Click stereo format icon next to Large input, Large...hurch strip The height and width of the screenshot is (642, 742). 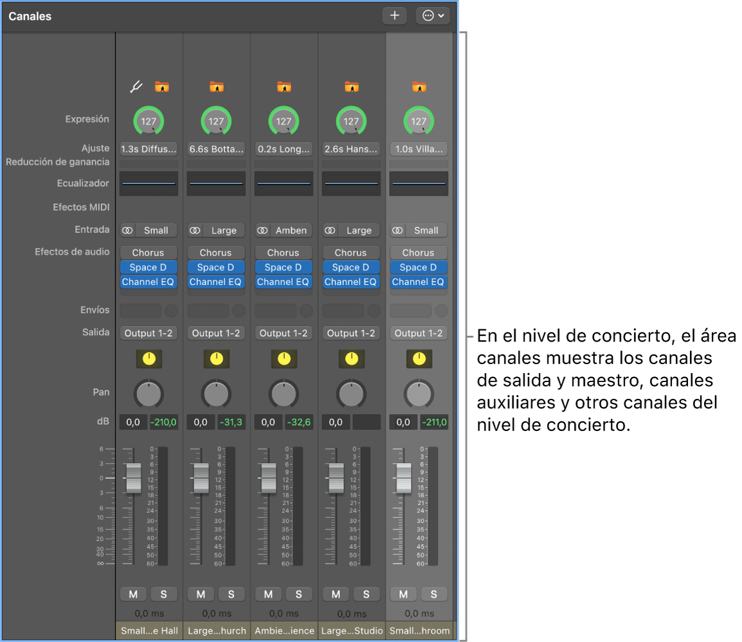[195, 230]
